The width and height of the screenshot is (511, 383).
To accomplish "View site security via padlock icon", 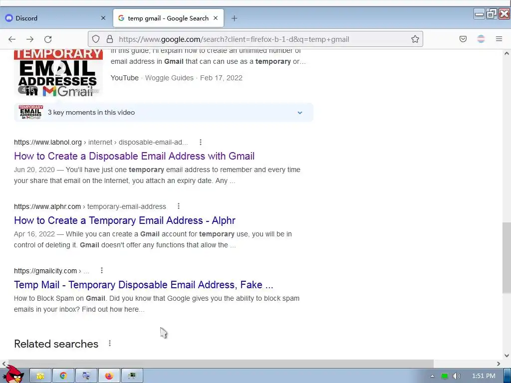I will (x=110, y=39).
